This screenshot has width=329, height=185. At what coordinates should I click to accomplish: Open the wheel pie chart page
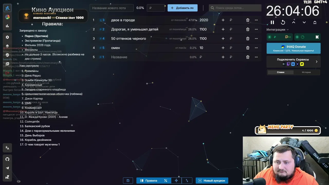click(7, 17)
